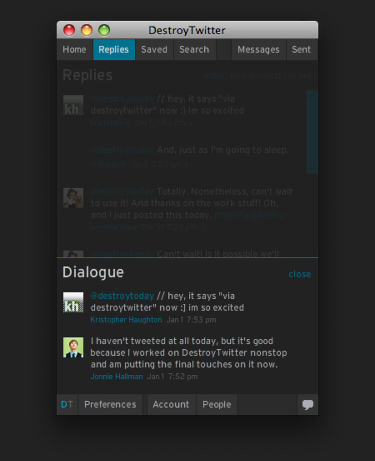The width and height of the screenshot is (375, 461).
Task: Open the Messages tab
Action: tap(259, 49)
